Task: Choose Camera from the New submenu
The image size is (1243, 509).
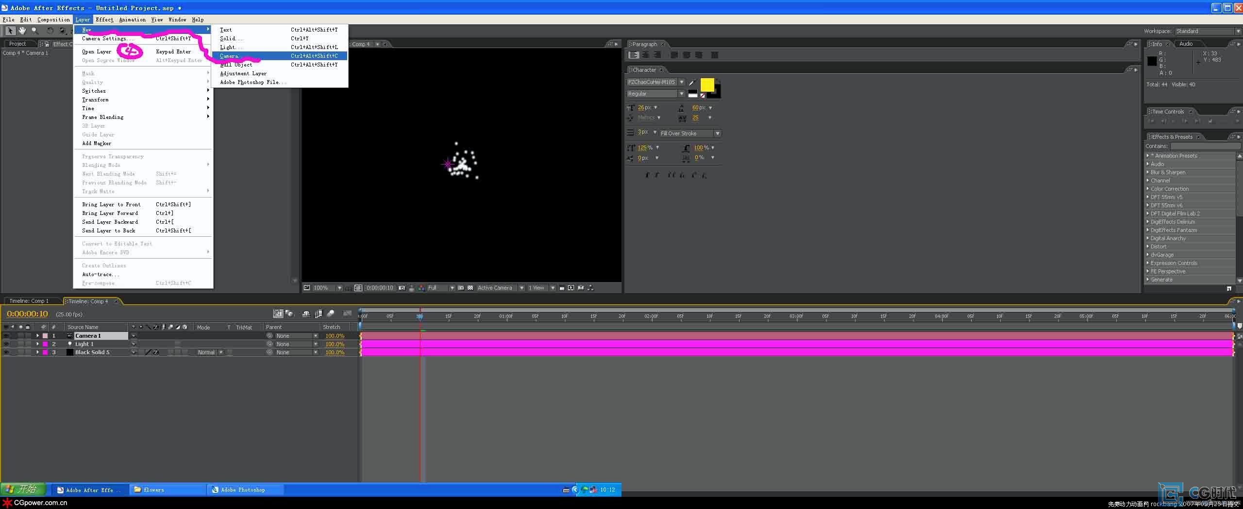Action: click(x=280, y=56)
